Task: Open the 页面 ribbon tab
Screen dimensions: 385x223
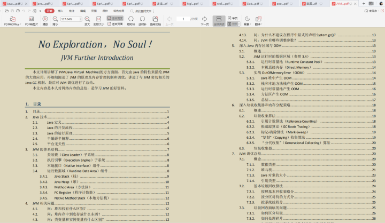Action: pyautogui.click(x=94, y=11)
